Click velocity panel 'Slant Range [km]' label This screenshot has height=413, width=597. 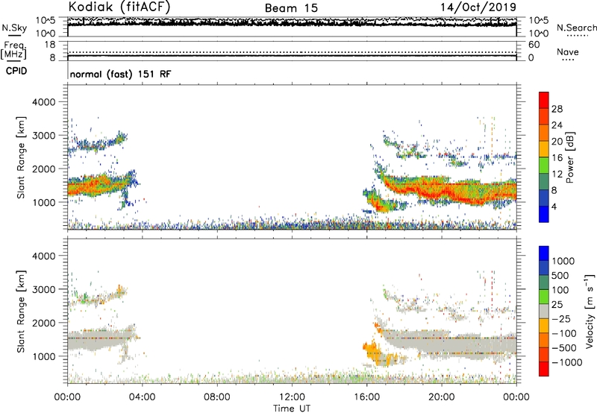pyautogui.click(x=21, y=312)
